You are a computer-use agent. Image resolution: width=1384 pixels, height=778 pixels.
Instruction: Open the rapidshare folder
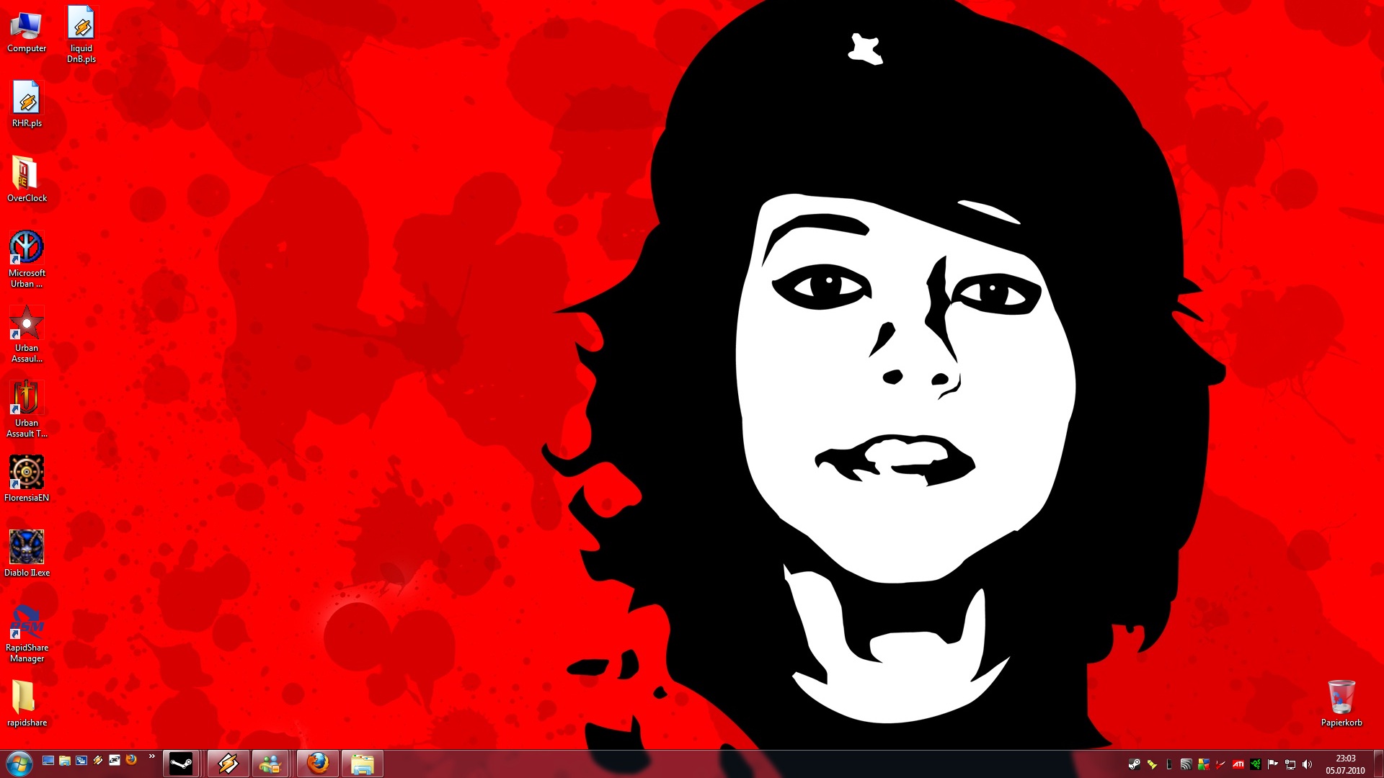(27, 704)
